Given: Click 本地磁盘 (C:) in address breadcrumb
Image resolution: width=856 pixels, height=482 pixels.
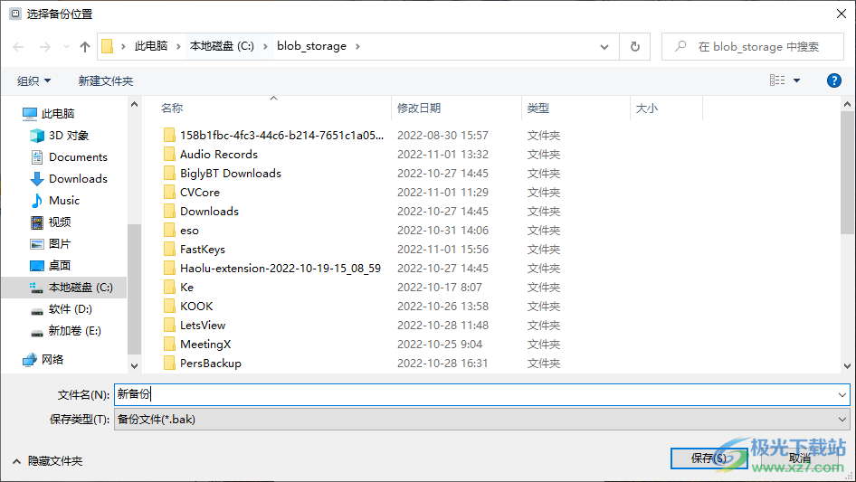Looking at the screenshot, I should click(x=222, y=46).
